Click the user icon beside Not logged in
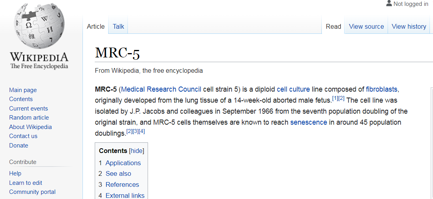Screen dimensions: 433x199 click(389, 4)
